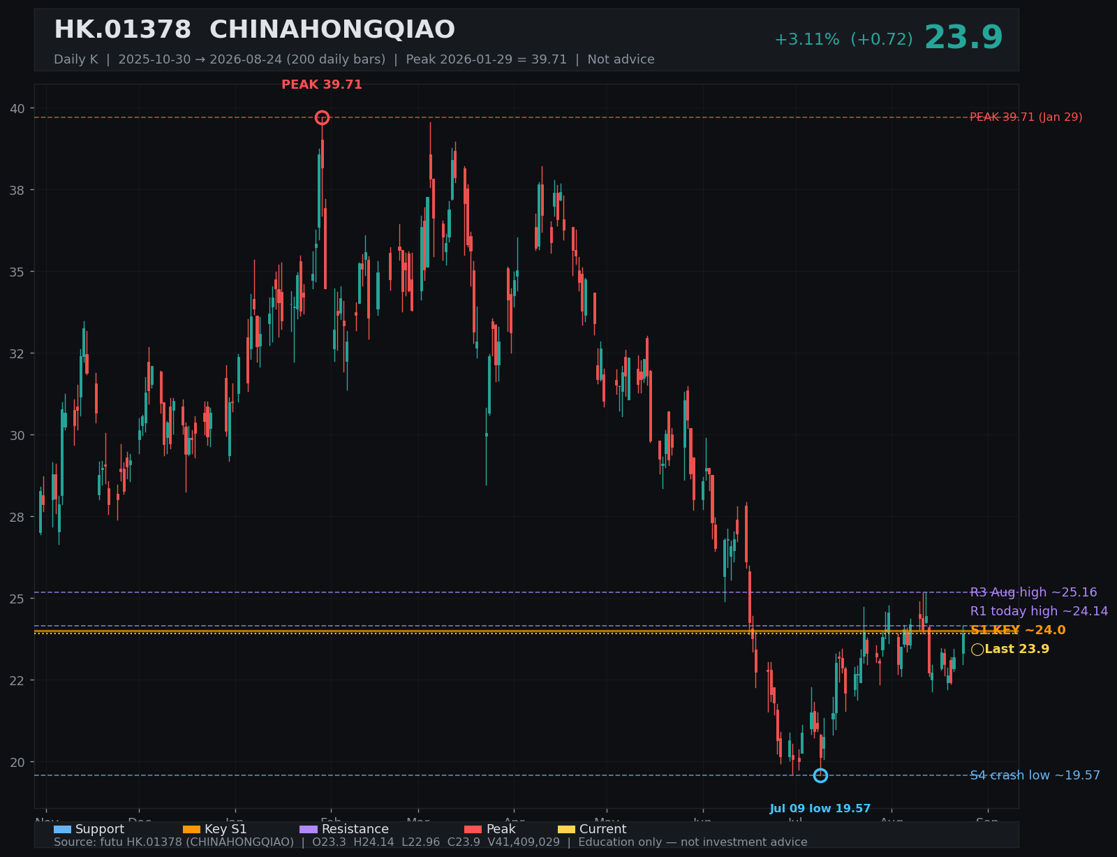Click the R1 today high ~24.14 label
The width and height of the screenshot is (1117, 857).
coord(1039,611)
